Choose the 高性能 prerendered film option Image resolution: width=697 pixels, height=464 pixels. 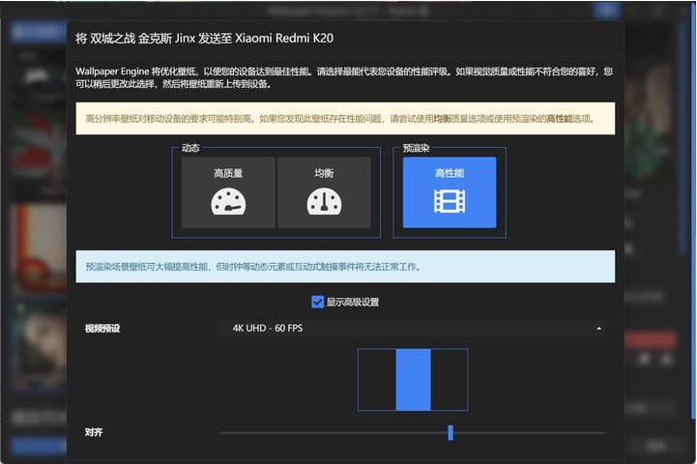point(450,192)
